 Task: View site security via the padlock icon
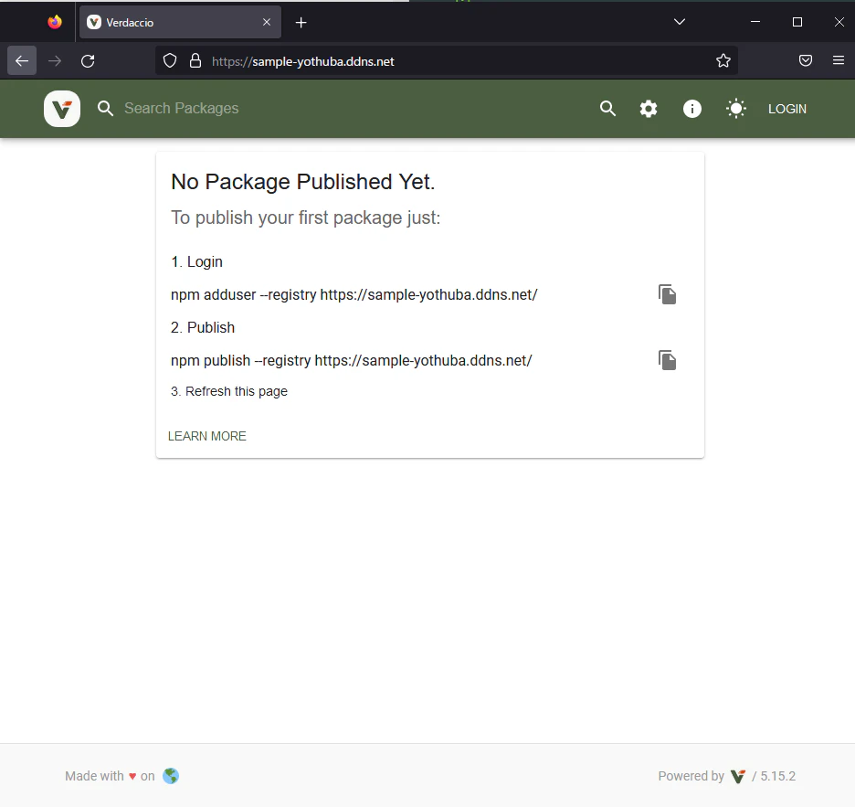tap(195, 60)
